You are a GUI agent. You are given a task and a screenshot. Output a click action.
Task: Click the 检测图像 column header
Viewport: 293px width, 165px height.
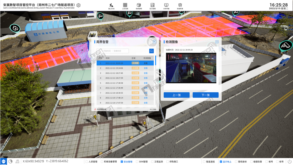coord(147,58)
